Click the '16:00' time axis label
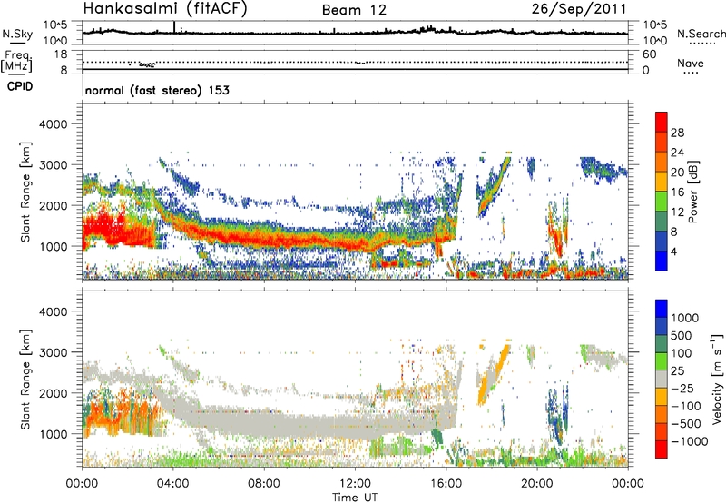Image resolution: width=726 pixels, height=503 pixels. [x=446, y=484]
